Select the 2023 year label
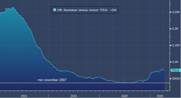 click(125, 96)
